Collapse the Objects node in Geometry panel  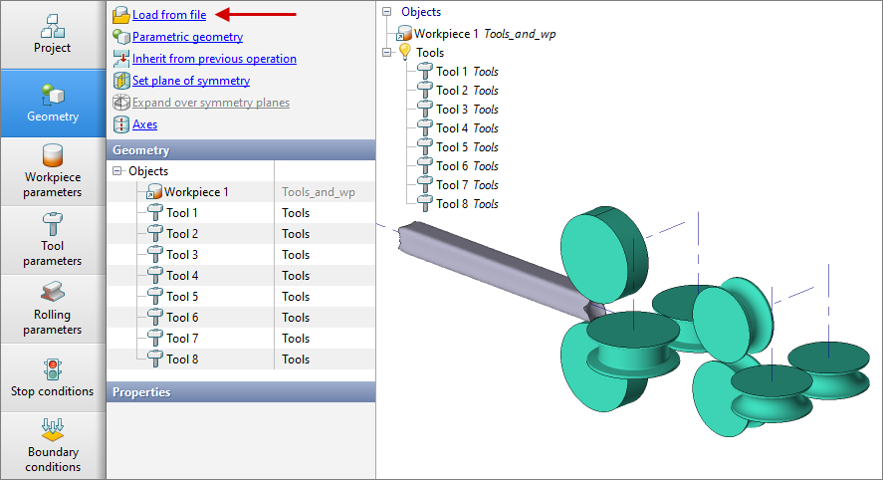118,171
